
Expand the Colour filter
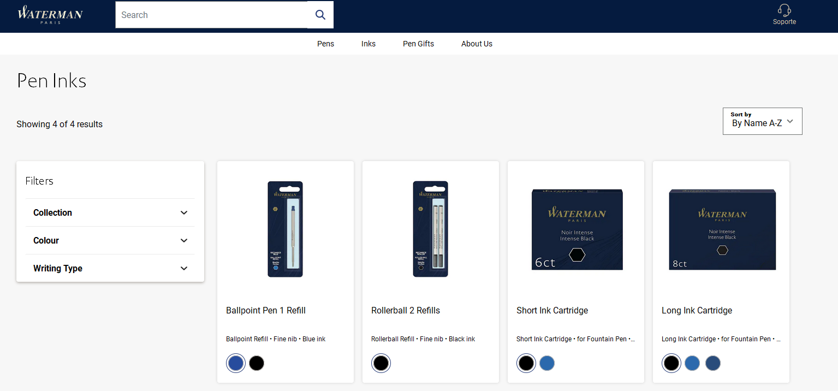click(x=110, y=240)
